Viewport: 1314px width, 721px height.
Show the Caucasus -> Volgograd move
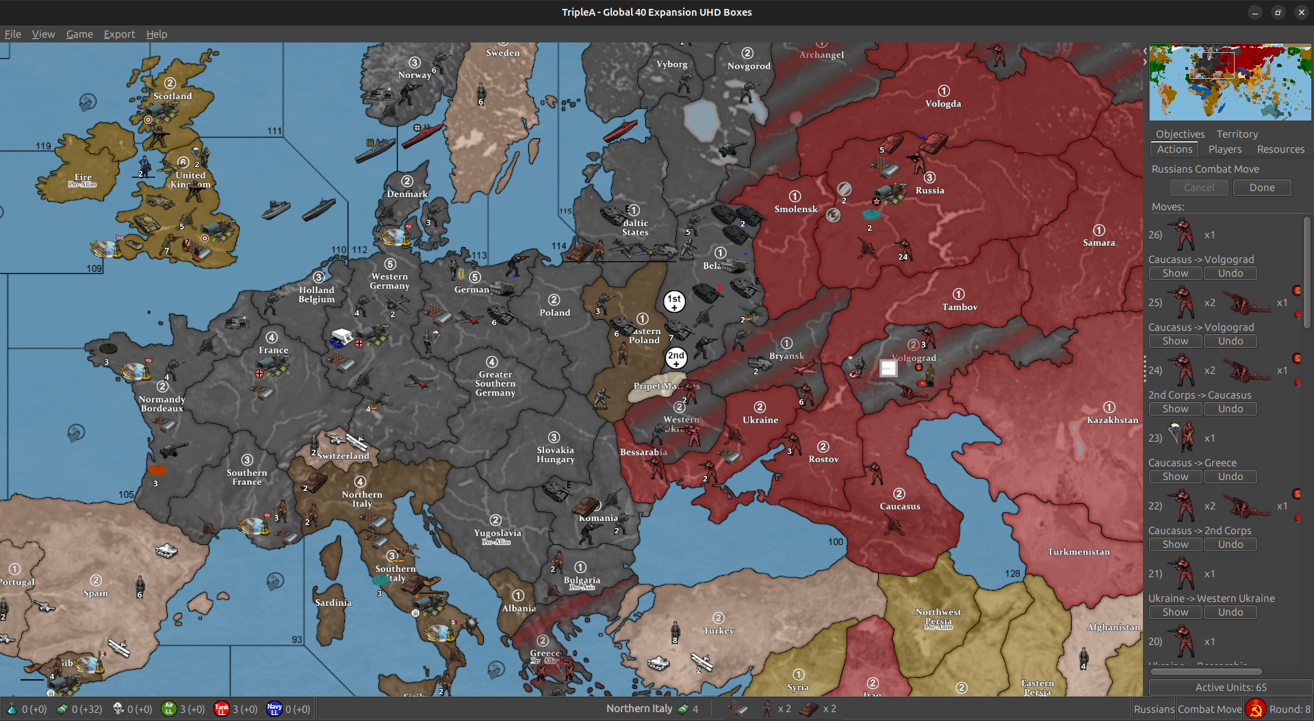(1175, 273)
